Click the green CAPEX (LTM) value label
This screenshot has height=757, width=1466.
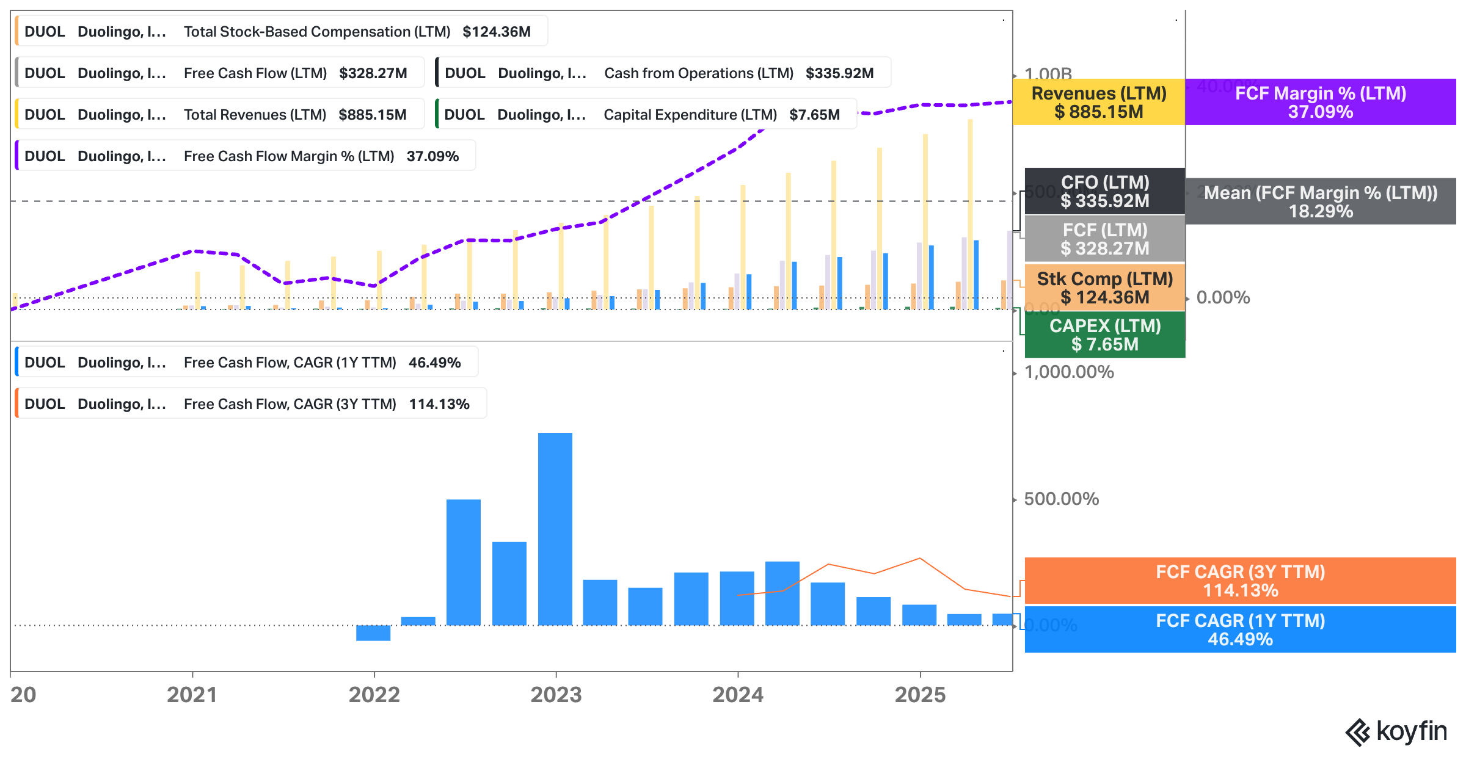1104,335
